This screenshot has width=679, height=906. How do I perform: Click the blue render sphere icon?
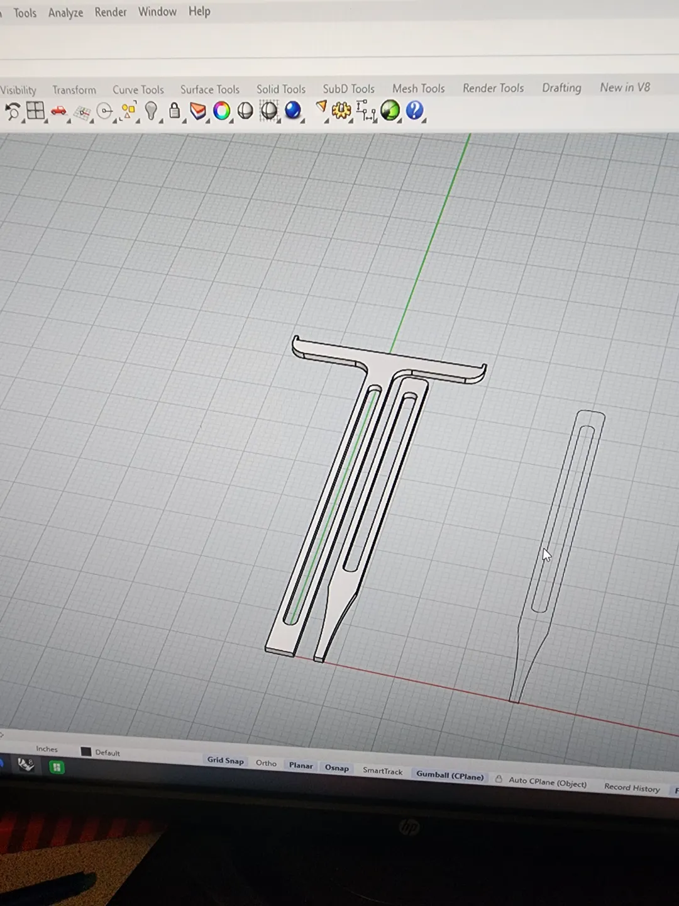(x=293, y=111)
